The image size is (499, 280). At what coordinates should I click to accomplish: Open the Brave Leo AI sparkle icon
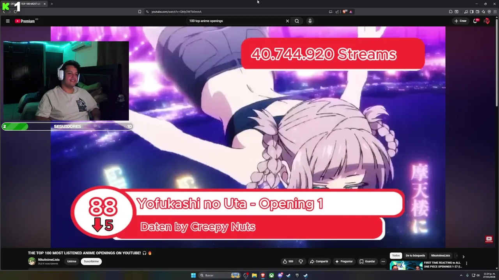coord(483,12)
